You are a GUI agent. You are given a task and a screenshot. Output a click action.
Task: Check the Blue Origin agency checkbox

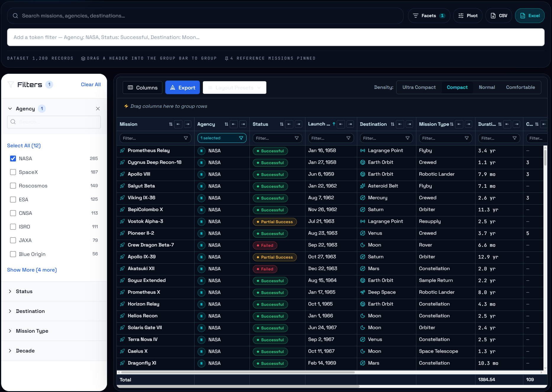[13, 254]
